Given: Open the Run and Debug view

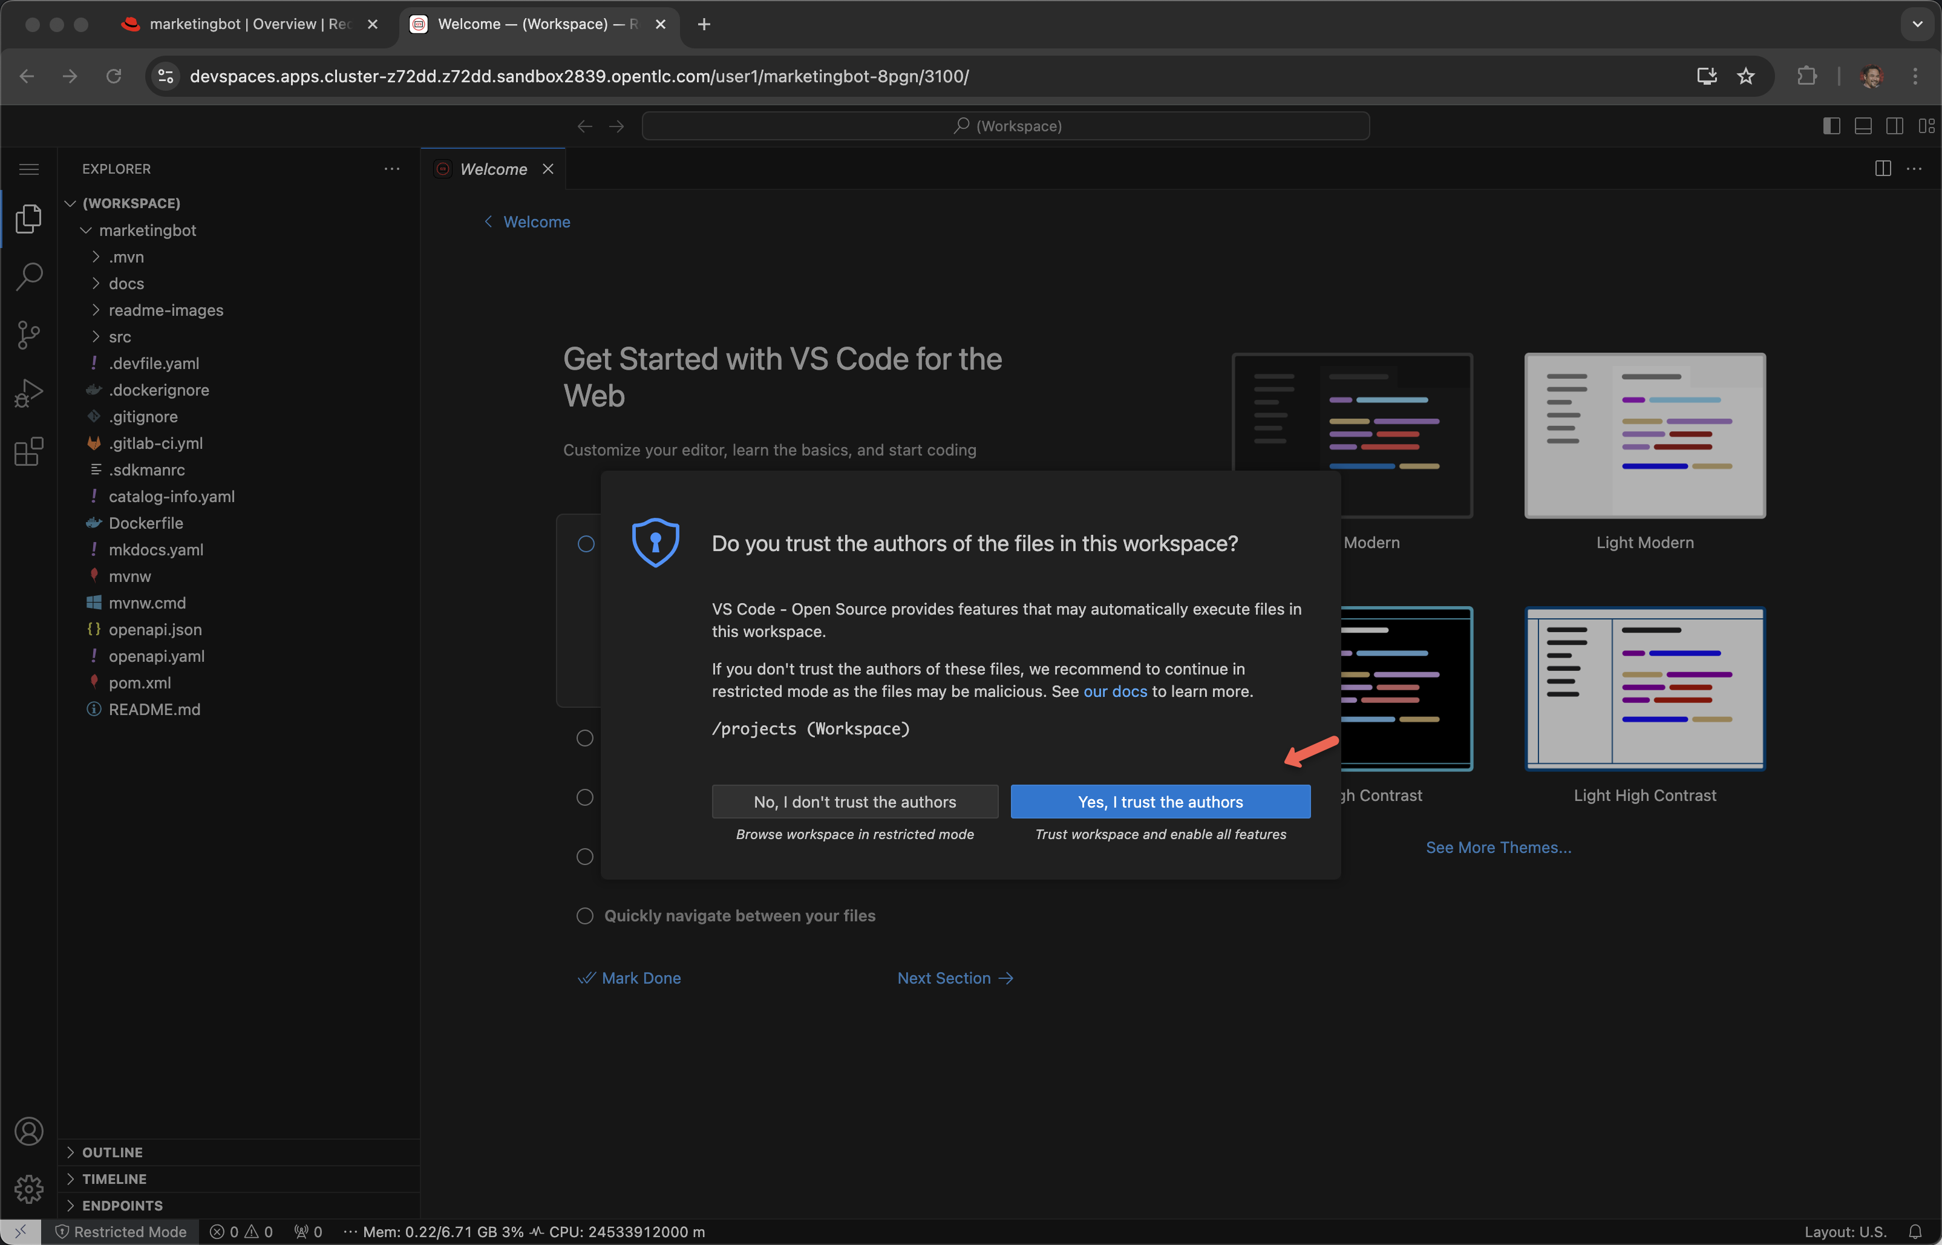Looking at the screenshot, I should 29,393.
